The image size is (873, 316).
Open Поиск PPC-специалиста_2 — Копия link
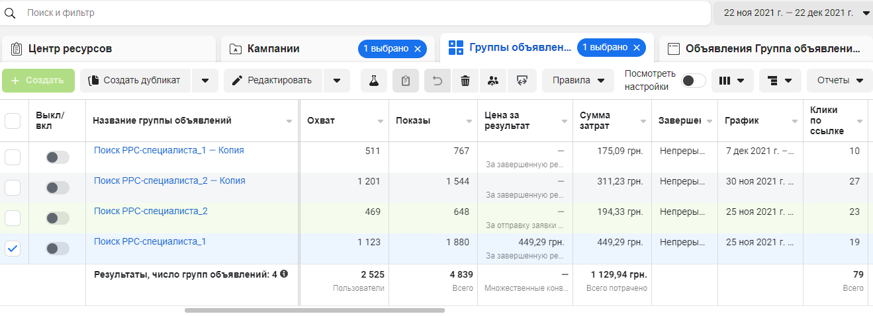169,180
